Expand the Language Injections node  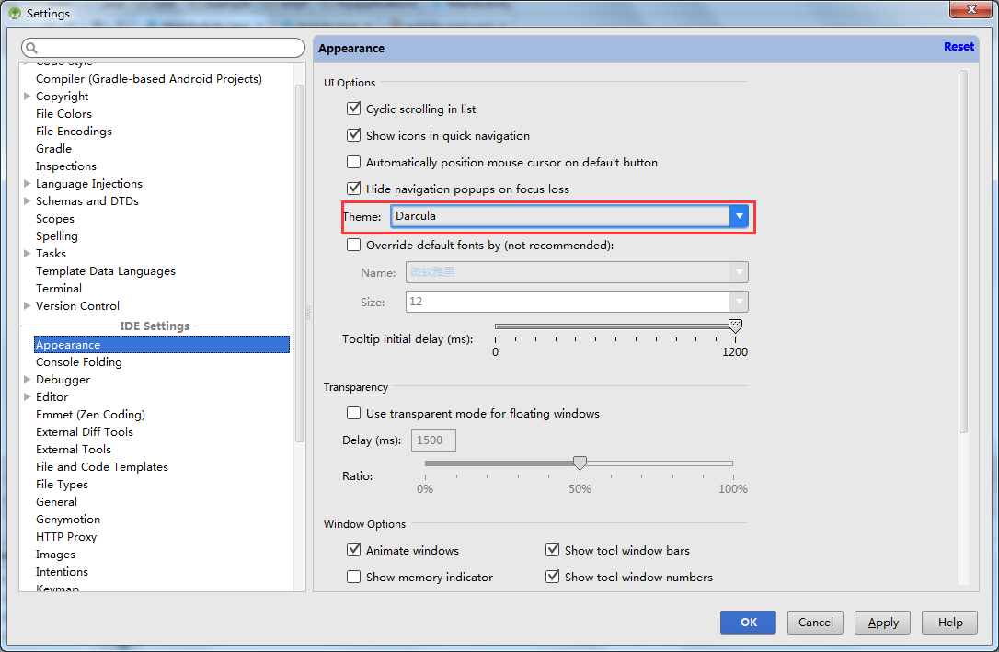click(x=28, y=184)
